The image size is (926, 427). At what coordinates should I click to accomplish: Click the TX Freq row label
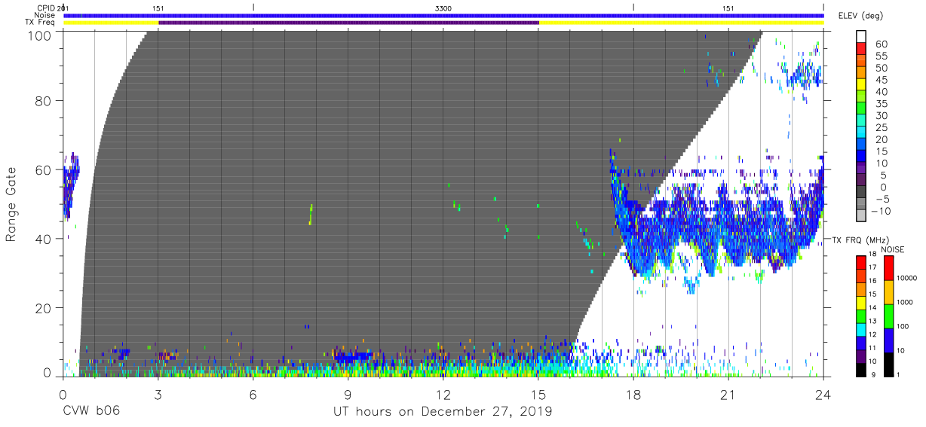[x=39, y=23]
